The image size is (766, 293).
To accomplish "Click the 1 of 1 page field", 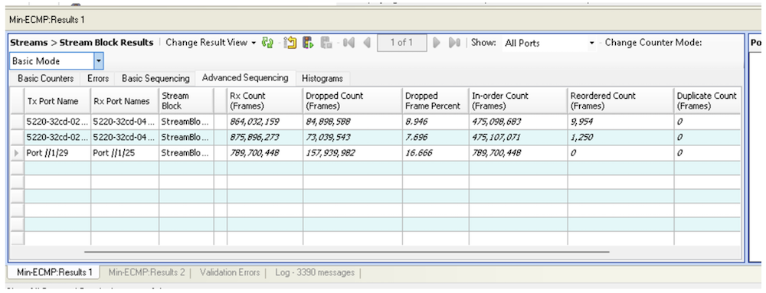I will pyautogui.click(x=401, y=42).
